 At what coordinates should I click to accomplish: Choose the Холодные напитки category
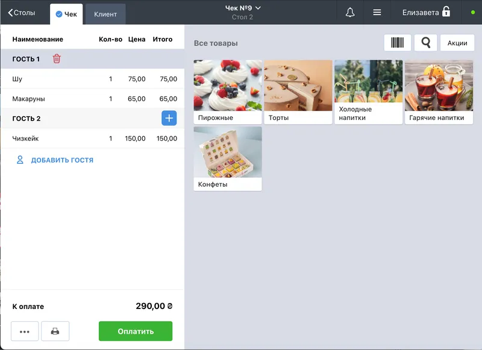coord(368,92)
